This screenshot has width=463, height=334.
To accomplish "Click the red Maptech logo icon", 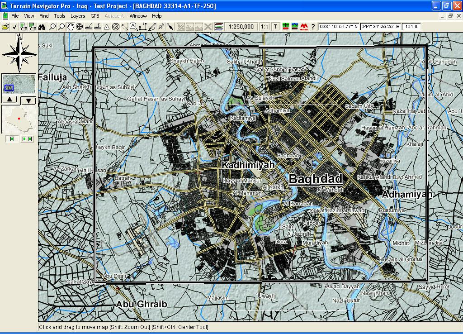I will (x=304, y=27).
